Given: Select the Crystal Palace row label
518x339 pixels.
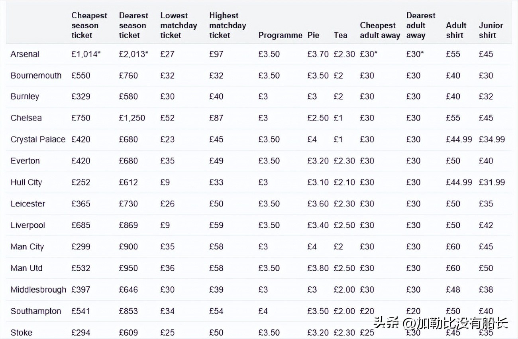Looking at the screenshot, I should point(38,140).
